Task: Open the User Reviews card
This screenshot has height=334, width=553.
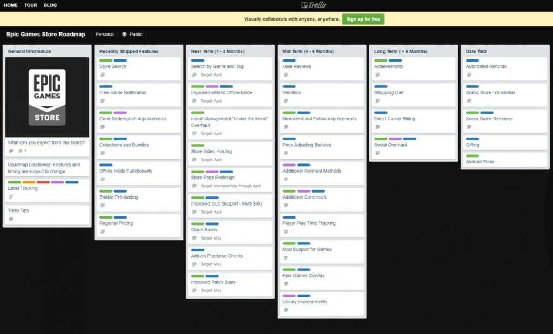Action: point(296,66)
